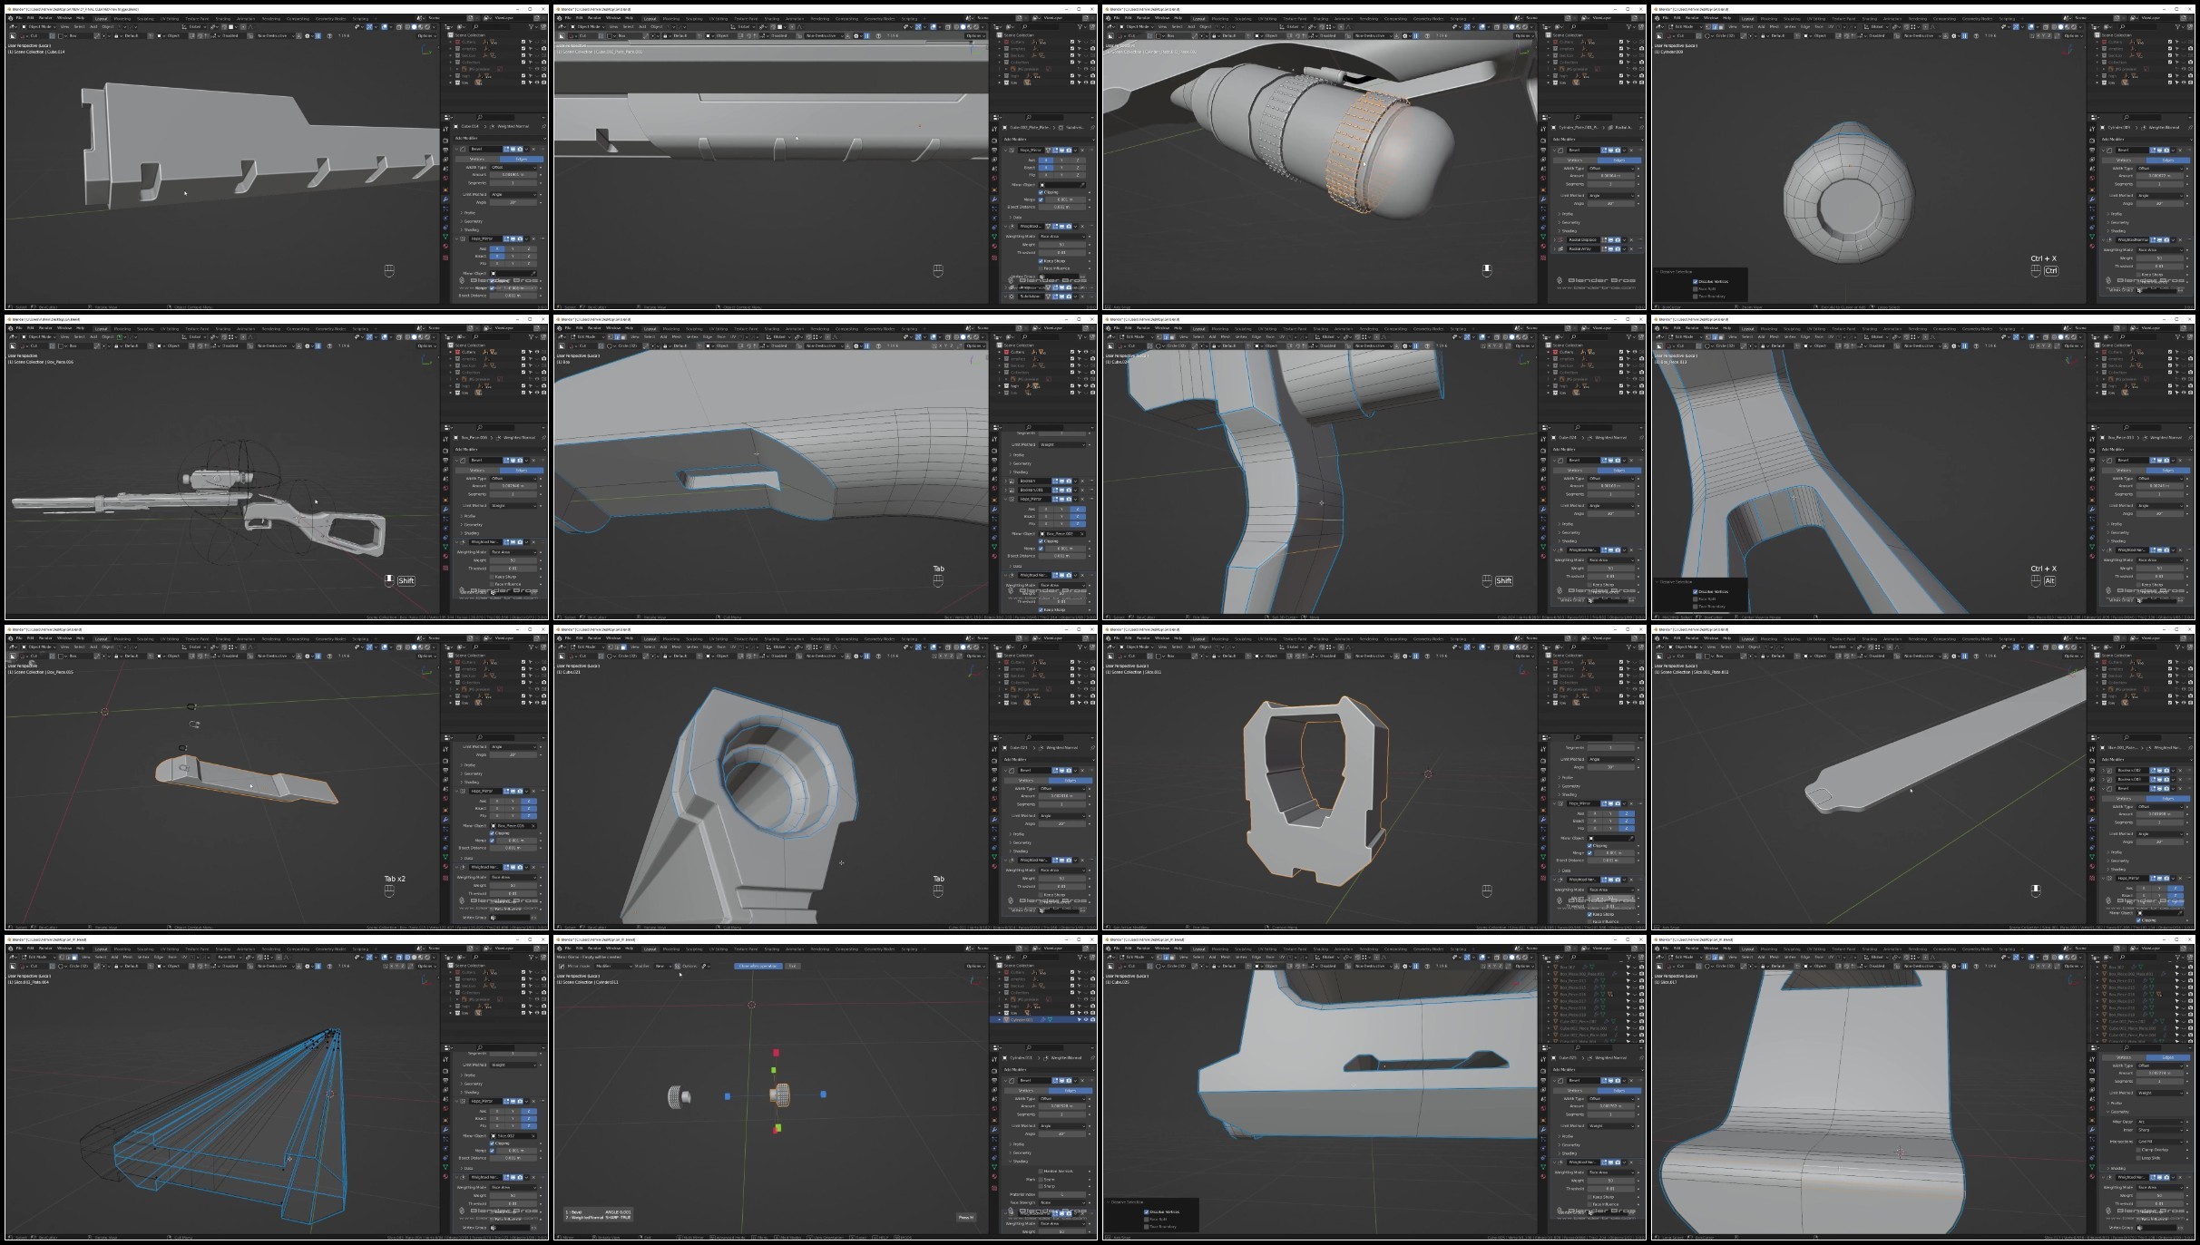The height and width of the screenshot is (1245, 2200).
Task: Click the 'Close after operation' button
Action: pos(758,967)
